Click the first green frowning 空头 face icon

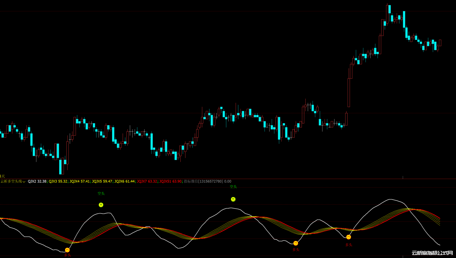[101, 205]
